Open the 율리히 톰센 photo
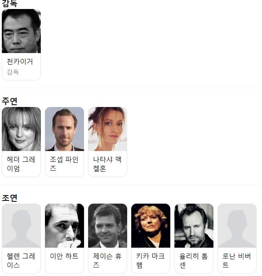The image size is (262, 276). (x=194, y=226)
